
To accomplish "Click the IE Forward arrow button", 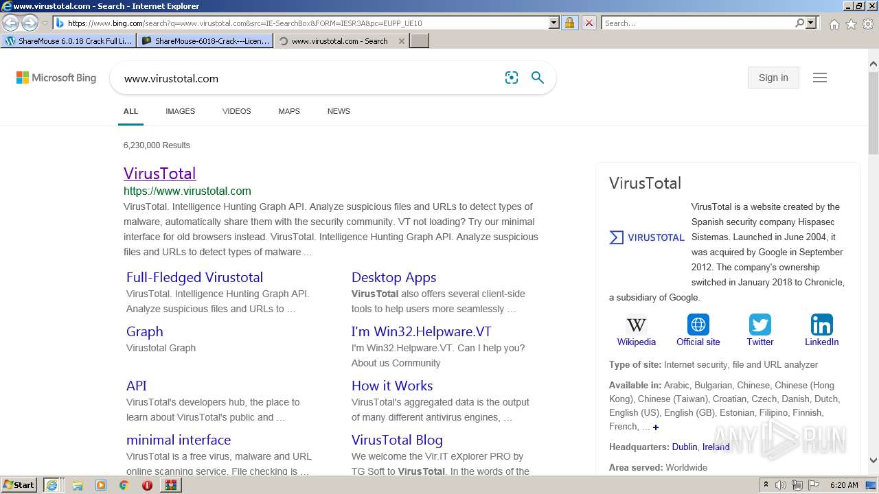I will 30,23.
